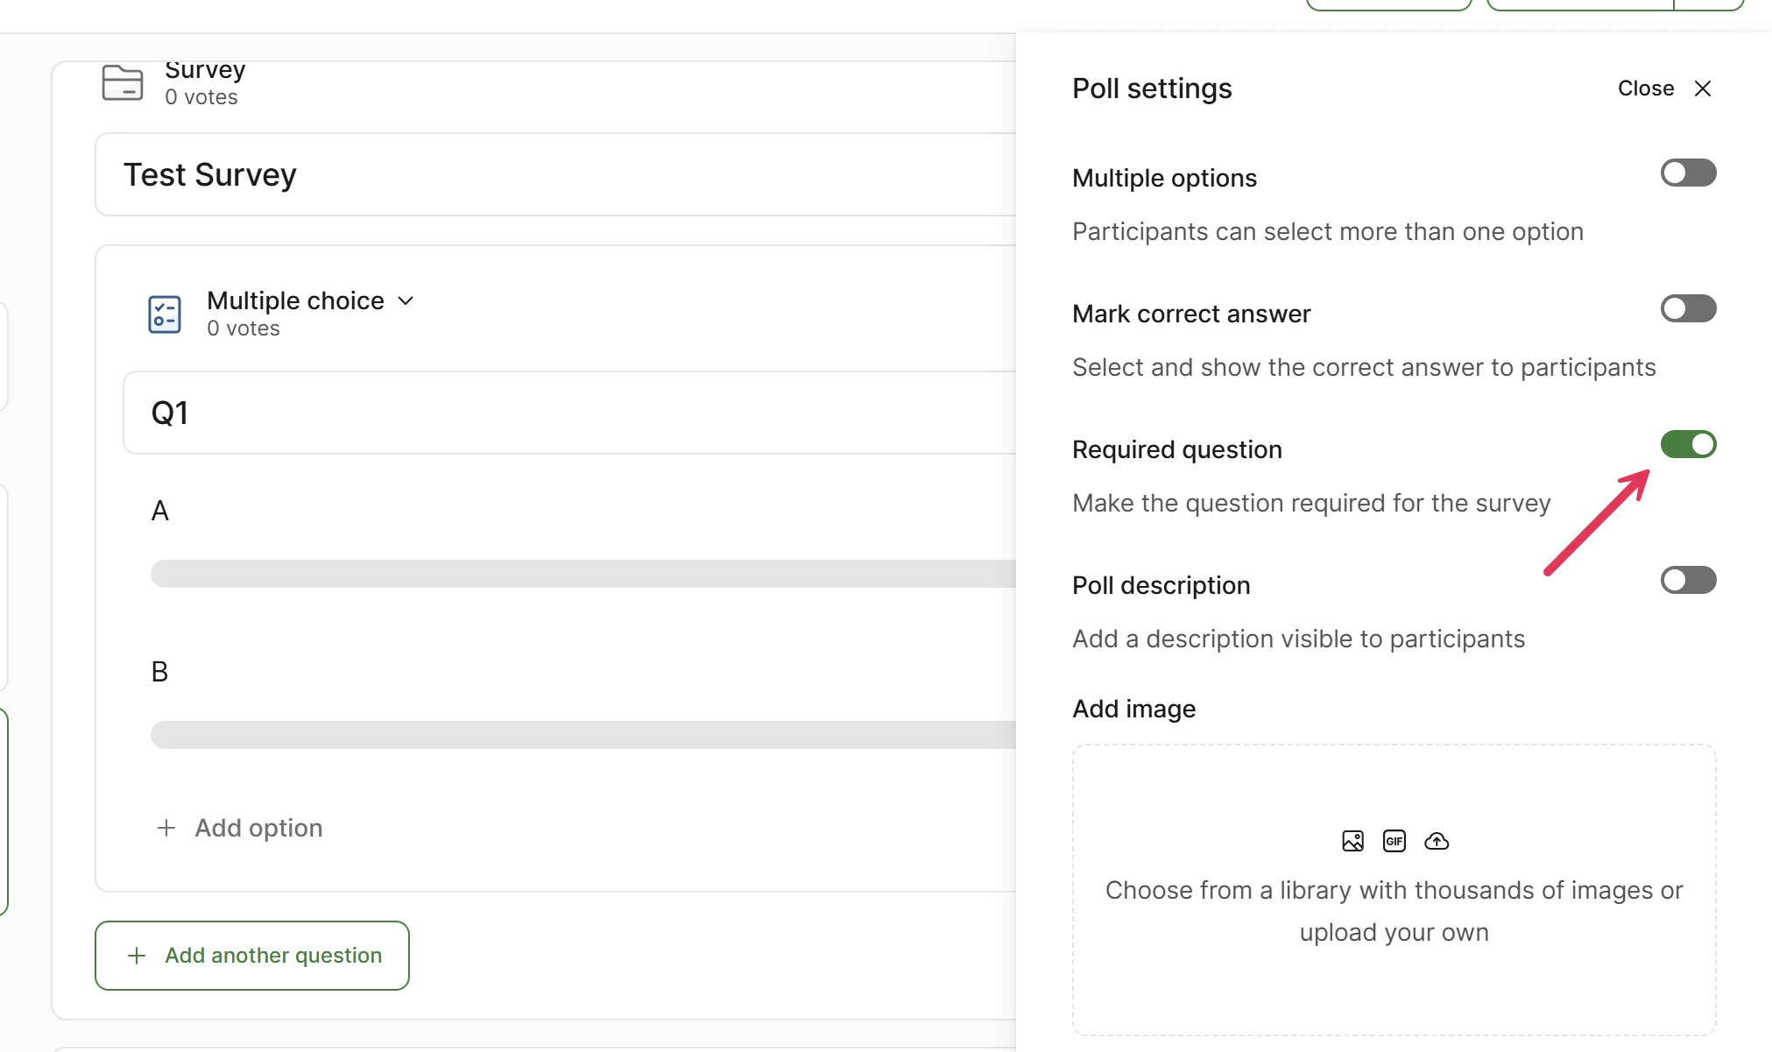This screenshot has height=1052, width=1772.
Task: Enable the Poll description toggle
Action: (1688, 581)
